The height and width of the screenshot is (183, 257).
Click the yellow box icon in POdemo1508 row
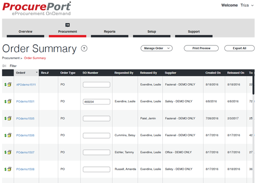(x=9, y=169)
